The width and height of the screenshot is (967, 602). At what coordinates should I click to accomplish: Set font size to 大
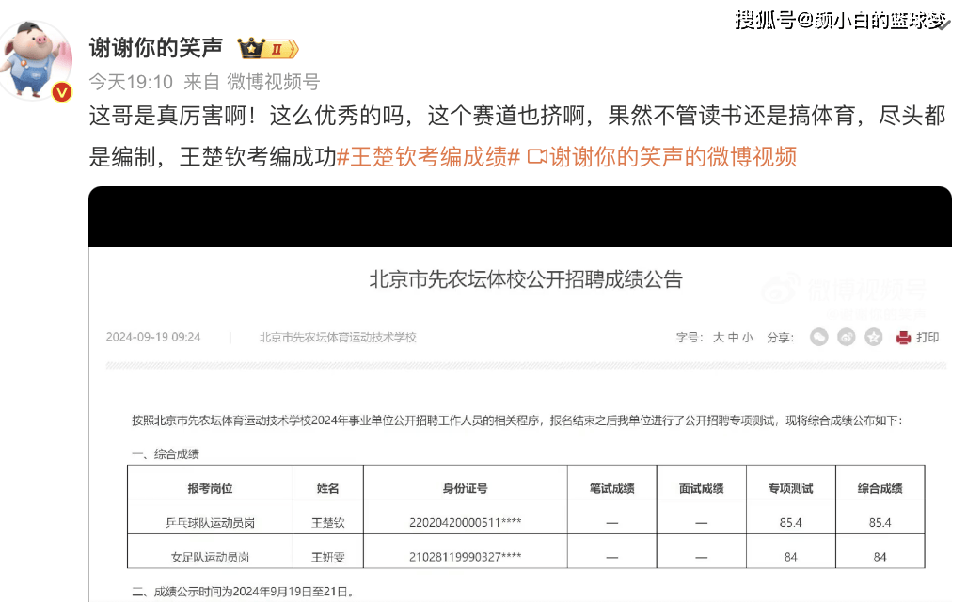719,338
